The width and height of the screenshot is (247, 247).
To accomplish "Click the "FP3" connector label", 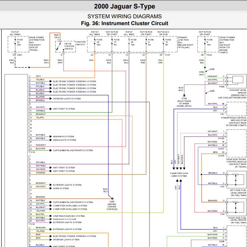I will 223,187.
